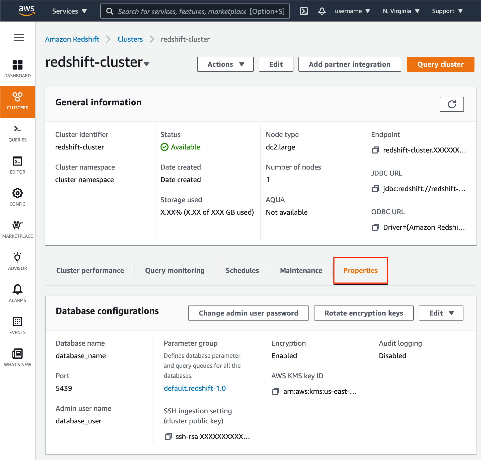Image resolution: width=481 pixels, height=460 pixels.
Task: Expand the Actions dropdown
Action: (x=225, y=64)
